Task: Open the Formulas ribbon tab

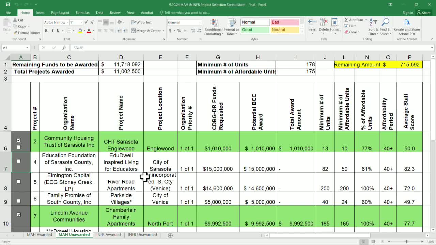Action: click(82, 13)
